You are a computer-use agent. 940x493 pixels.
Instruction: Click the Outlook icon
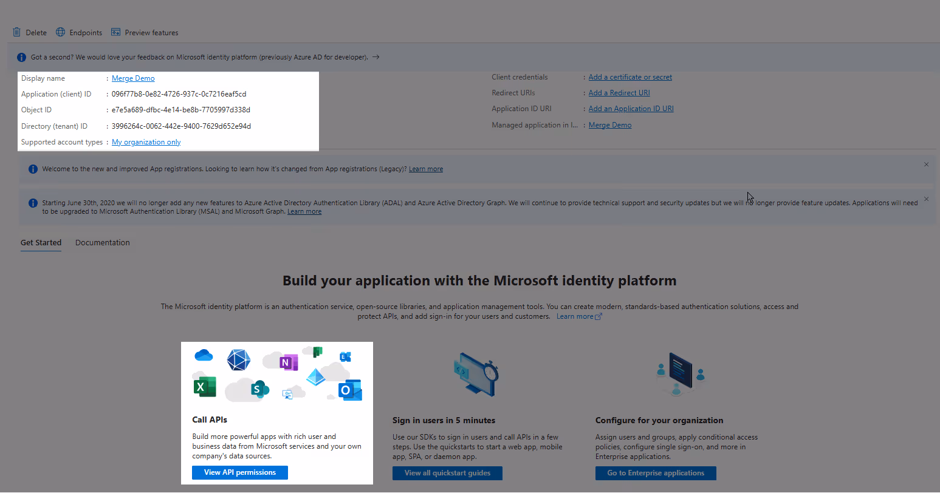point(350,390)
